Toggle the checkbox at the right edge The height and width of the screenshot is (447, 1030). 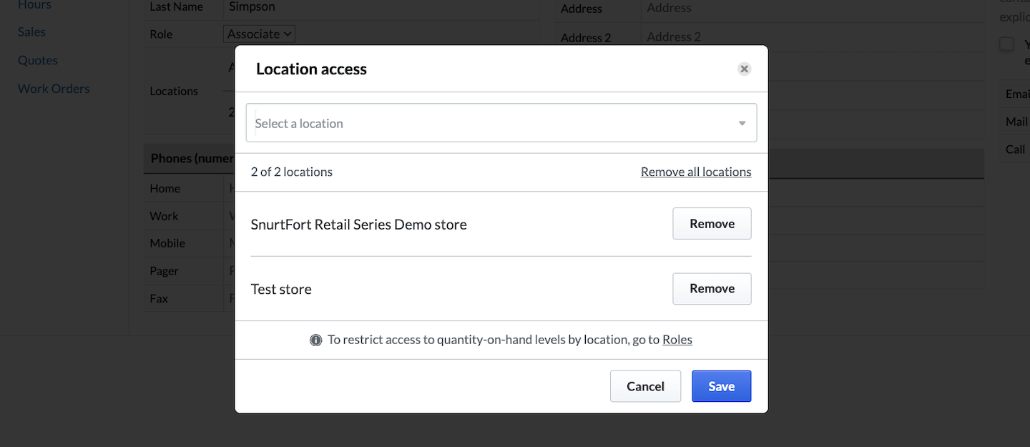pos(1006,44)
